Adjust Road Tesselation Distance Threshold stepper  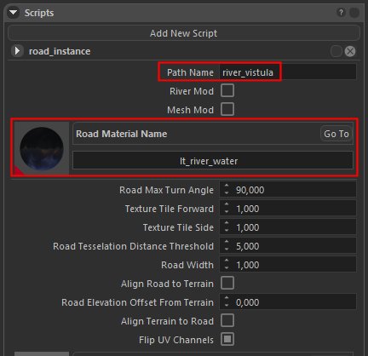[x=227, y=245]
